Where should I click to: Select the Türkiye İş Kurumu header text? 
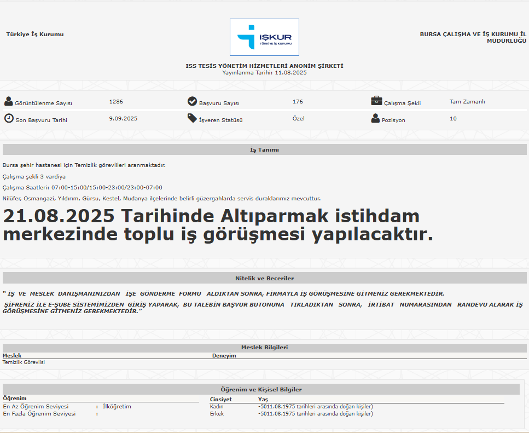pyautogui.click(x=35, y=34)
